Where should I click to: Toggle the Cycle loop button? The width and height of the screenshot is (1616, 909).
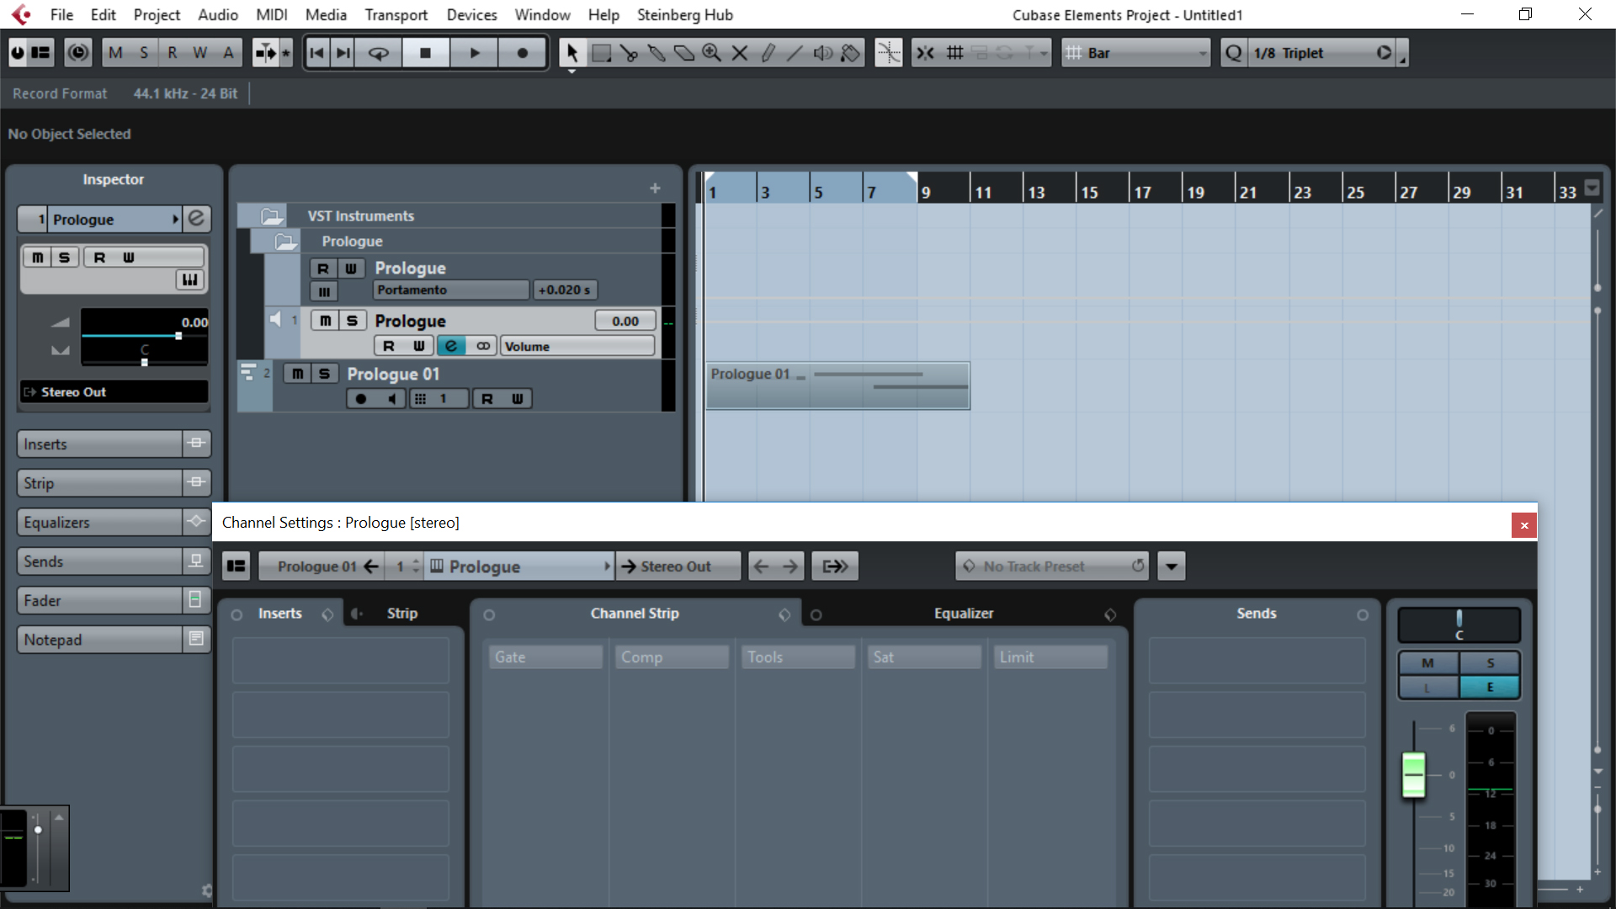point(379,53)
